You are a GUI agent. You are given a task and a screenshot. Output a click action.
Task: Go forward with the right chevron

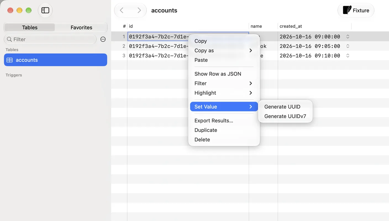tap(139, 10)
